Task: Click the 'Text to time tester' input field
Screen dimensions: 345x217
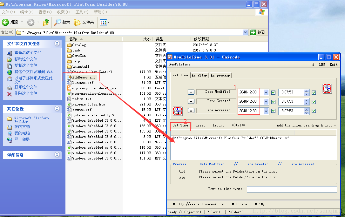Action: click(292, 189)
